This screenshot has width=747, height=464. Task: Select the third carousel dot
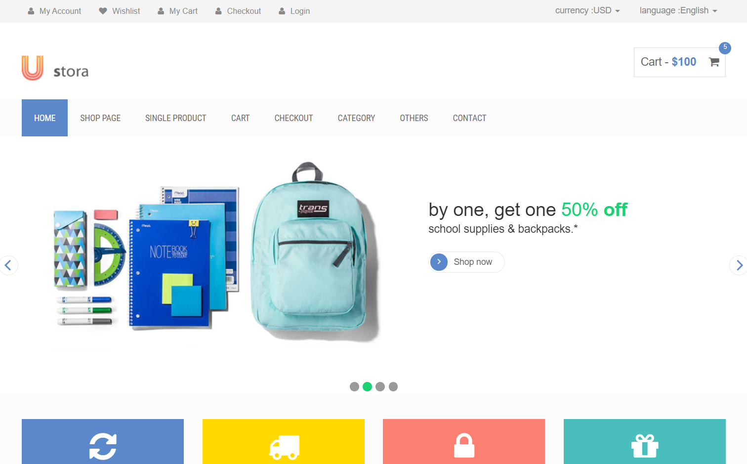click(380, 386)
